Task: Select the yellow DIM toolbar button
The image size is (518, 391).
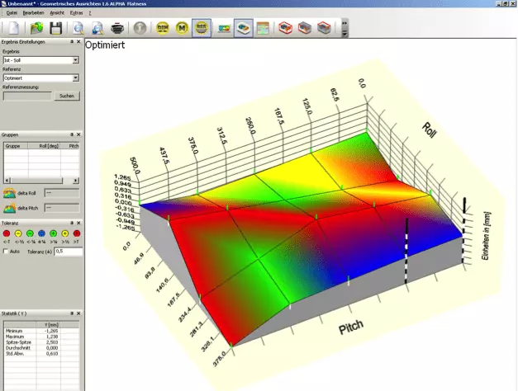Action: tap(163, 29)
